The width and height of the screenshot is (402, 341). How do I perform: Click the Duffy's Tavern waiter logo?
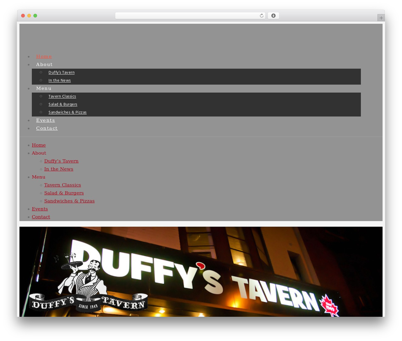pyautogui.click(x=88, y=282)
